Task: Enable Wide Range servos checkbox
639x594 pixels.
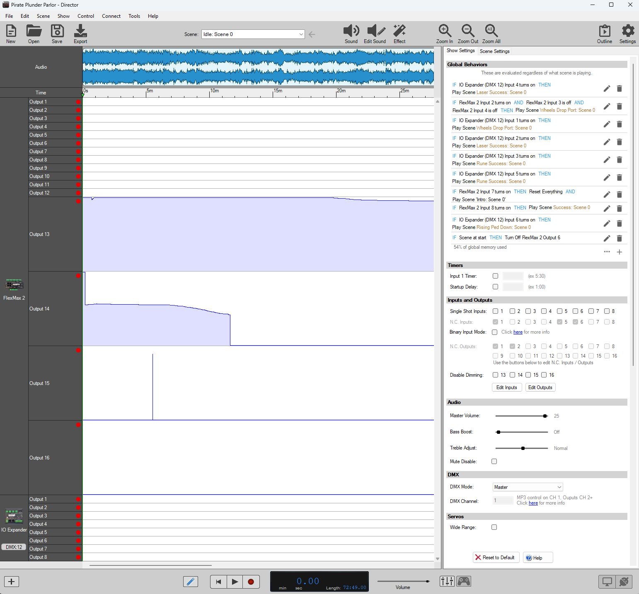Action: click(494, 527)
